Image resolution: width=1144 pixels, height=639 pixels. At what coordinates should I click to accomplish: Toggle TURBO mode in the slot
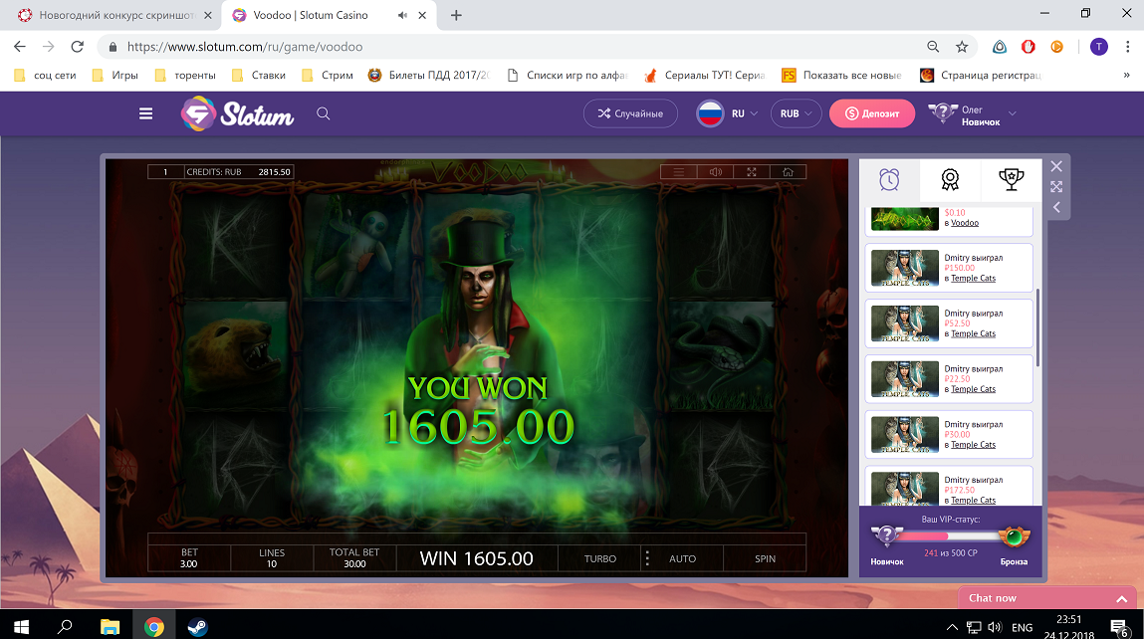click(x=599, y=558)
